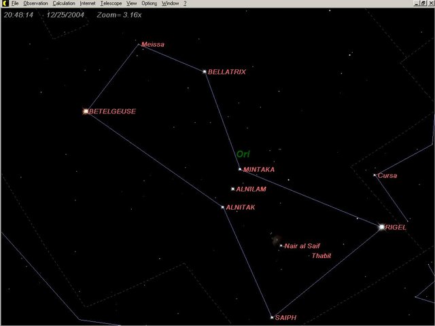The height and width of the screenshot is (326, 435).
Task: Click the Orion Nebula near Nair al Saif
Action: 275,239
